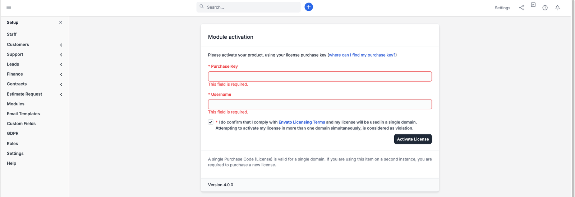This screenshot has height=197, width=575.
Task: Click the hamburger menu icon
Action: [x=9, y=8]
